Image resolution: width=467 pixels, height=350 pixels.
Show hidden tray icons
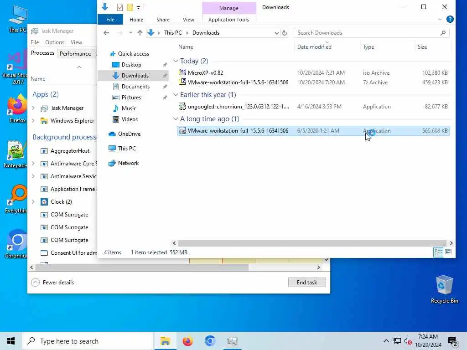pyautogui.click(x=386, y=341)
